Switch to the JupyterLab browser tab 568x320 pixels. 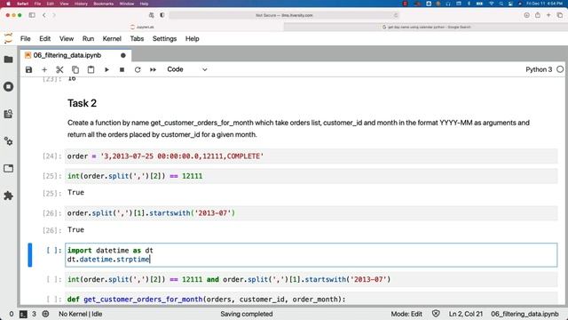point(142,27)
